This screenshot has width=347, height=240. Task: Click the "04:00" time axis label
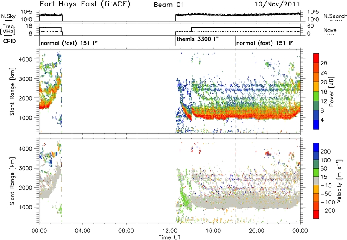(x=82, y=230)
